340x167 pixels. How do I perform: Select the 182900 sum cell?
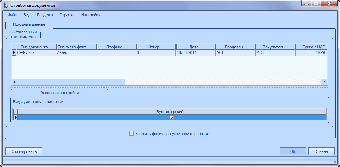tap(312, 52)
